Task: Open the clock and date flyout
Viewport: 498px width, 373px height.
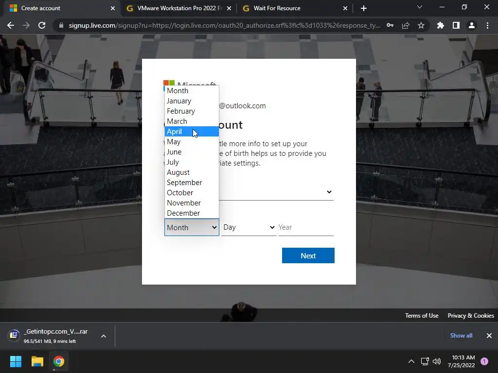Action: (x=462, y=361)
